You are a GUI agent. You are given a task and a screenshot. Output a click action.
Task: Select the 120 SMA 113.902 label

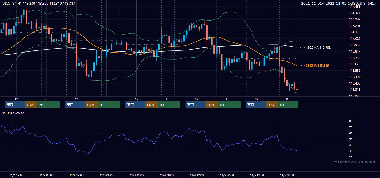click(315, 47)
